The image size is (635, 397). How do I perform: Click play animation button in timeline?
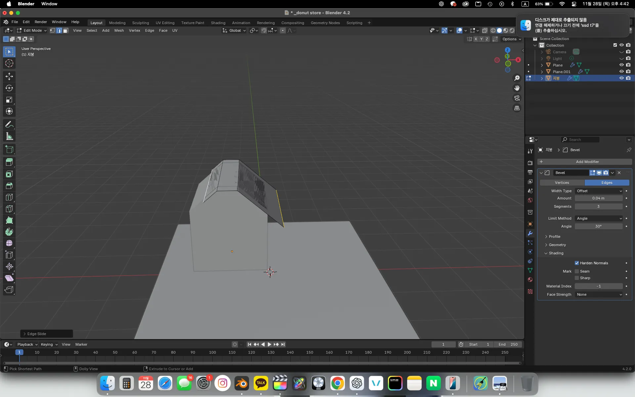[269, 344]
